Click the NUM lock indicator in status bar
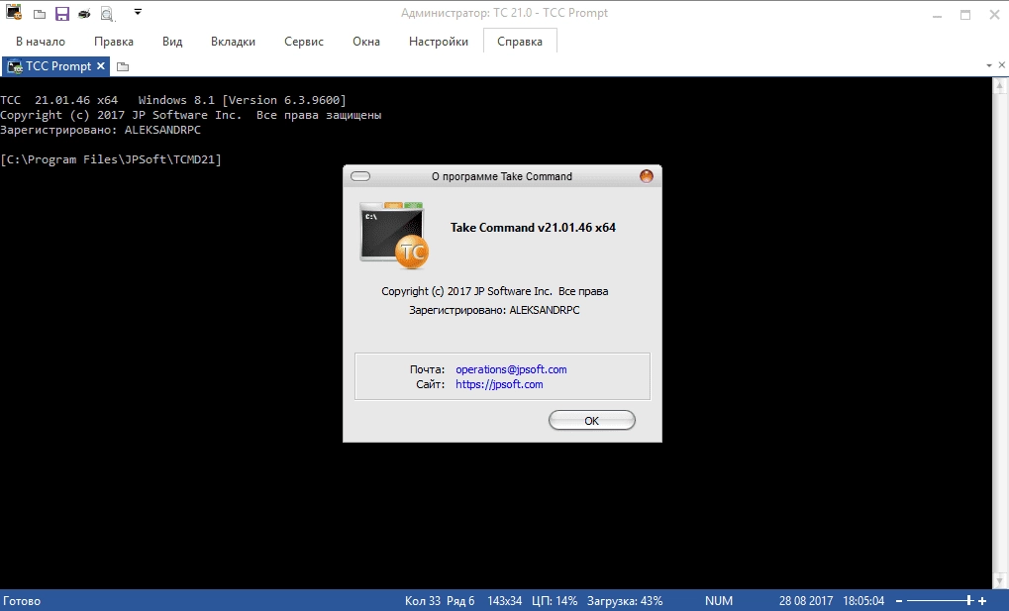Screen dimensions: 1009x611 coord(719,601)
